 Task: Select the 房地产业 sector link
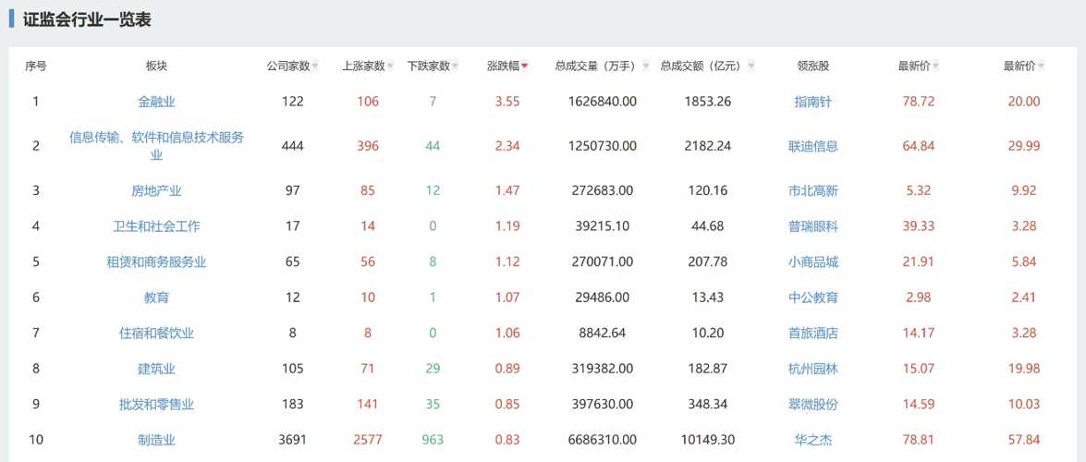pyautogui.click(x=156, y=191)
